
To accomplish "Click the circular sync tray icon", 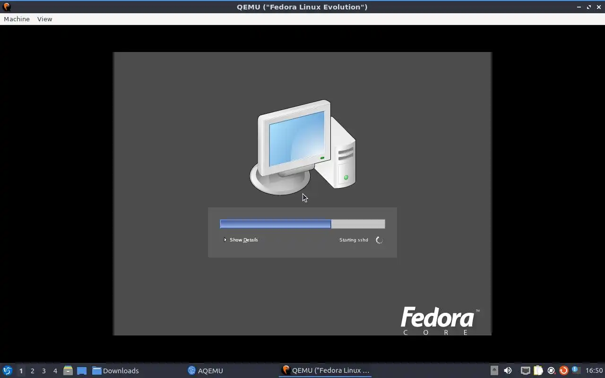I will point(551,370).
